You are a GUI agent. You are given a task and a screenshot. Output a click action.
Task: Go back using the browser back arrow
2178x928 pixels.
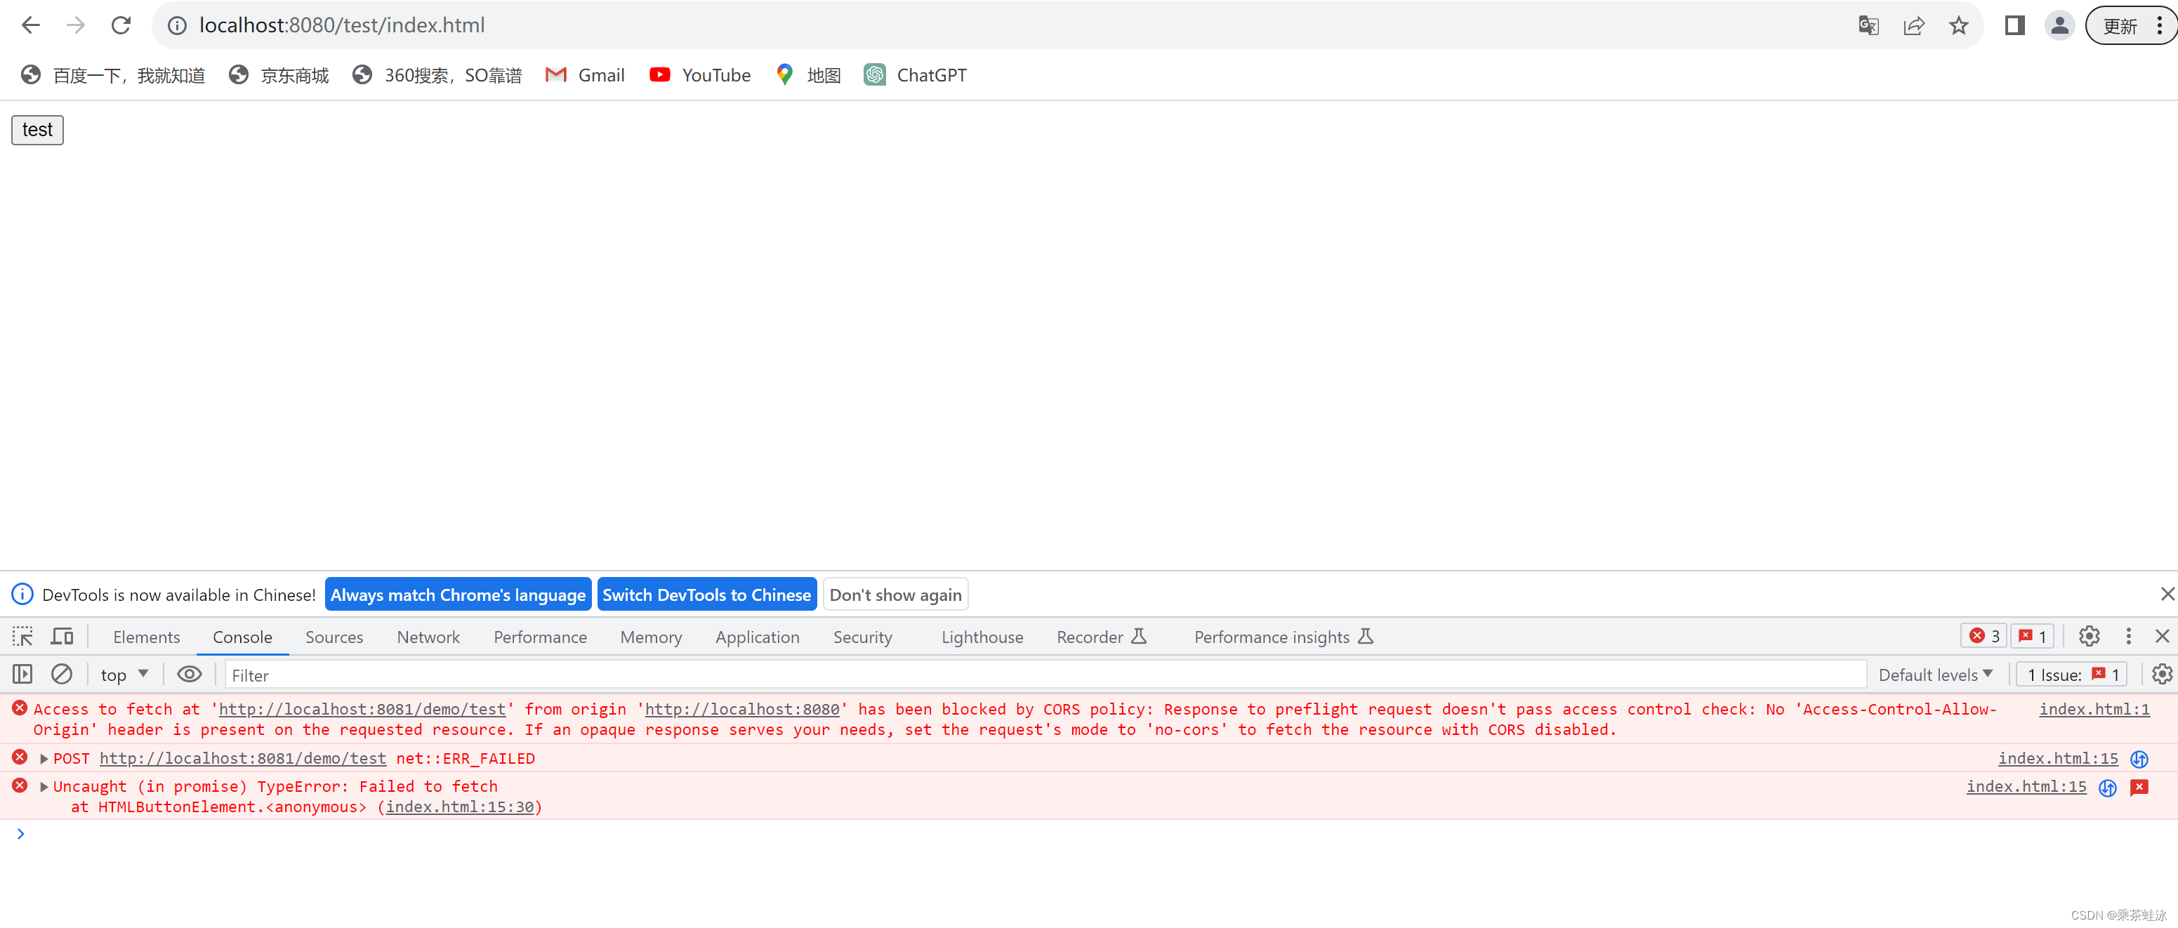tap(30, 25)
